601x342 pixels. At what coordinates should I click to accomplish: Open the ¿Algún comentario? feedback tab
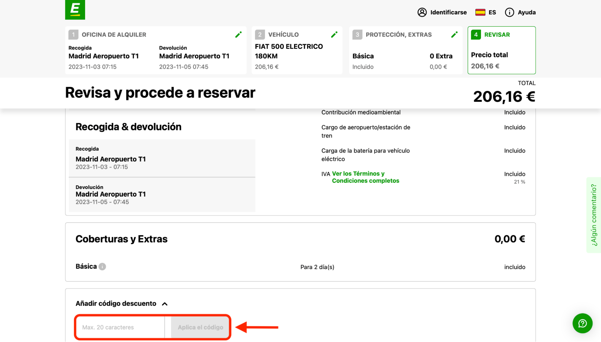593,215
